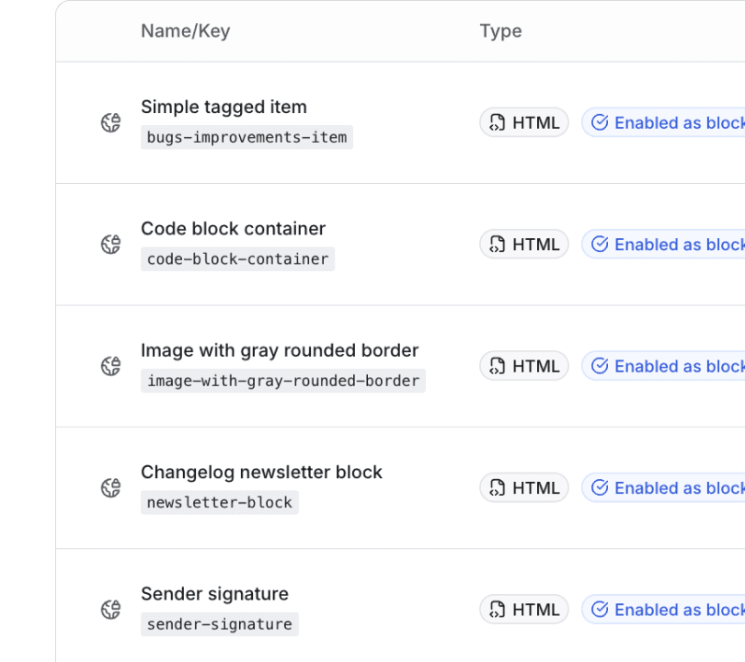Viewport: 745px width, 662px height.
Task: Click the file-code icon in Image row's HTML badge
Action: point(498,365)
